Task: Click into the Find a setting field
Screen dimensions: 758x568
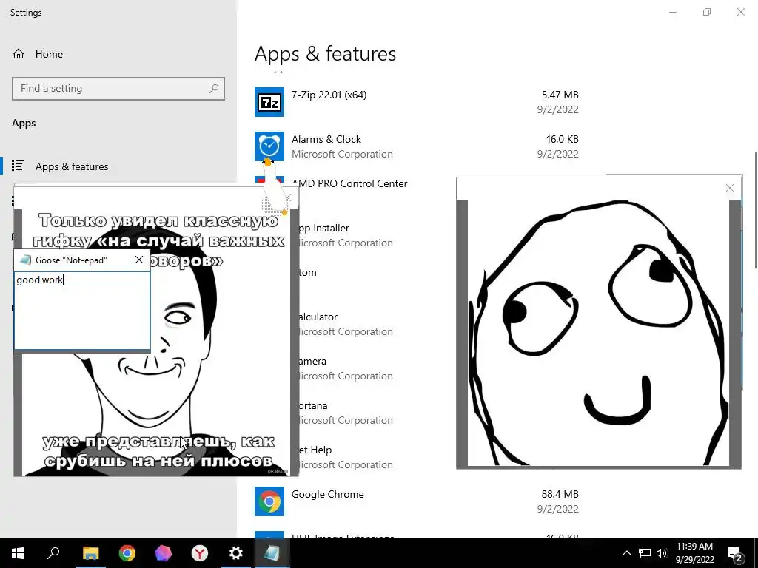Action: [118, 89]
